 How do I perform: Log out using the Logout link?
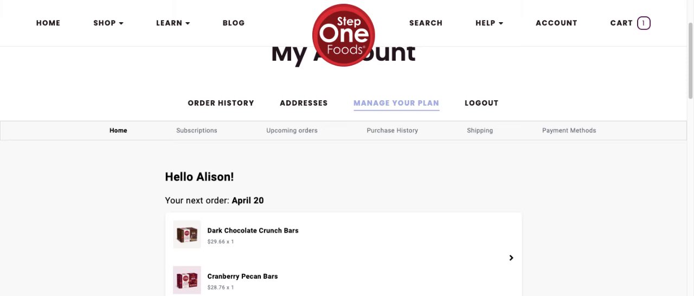tap(481, 103)
